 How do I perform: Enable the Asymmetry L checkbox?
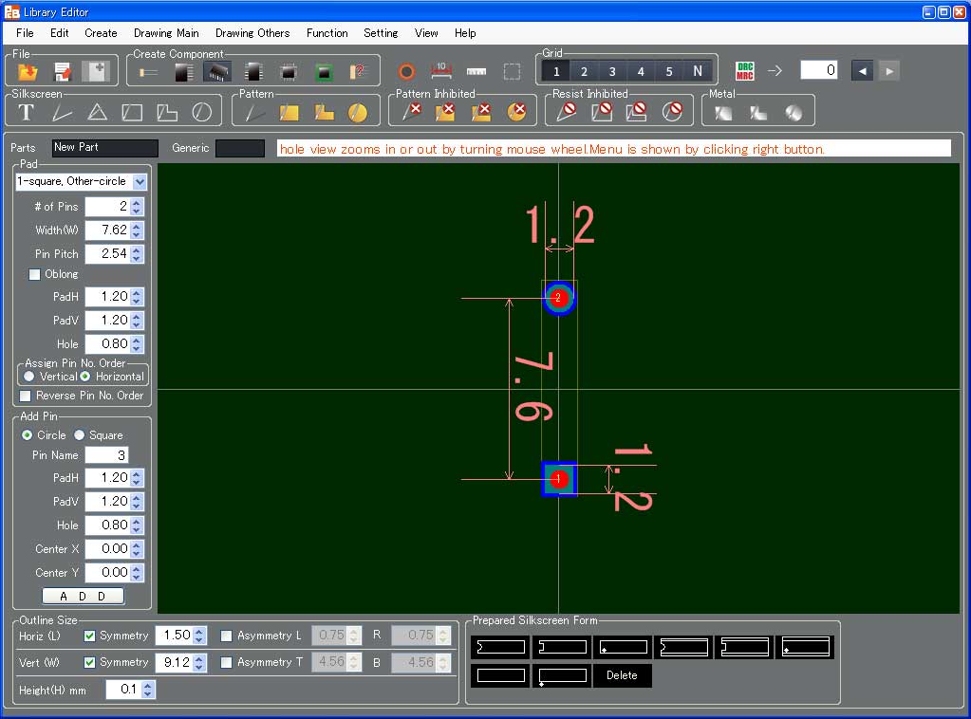pos(227,636)
